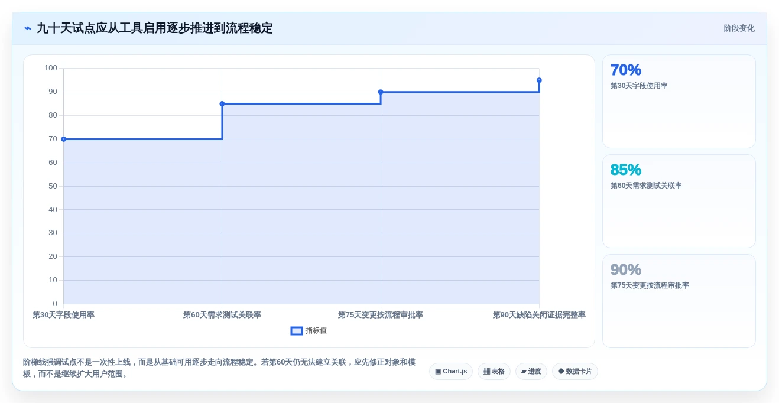
Task: Click the 70% value text
Action: tap(626, 70)
